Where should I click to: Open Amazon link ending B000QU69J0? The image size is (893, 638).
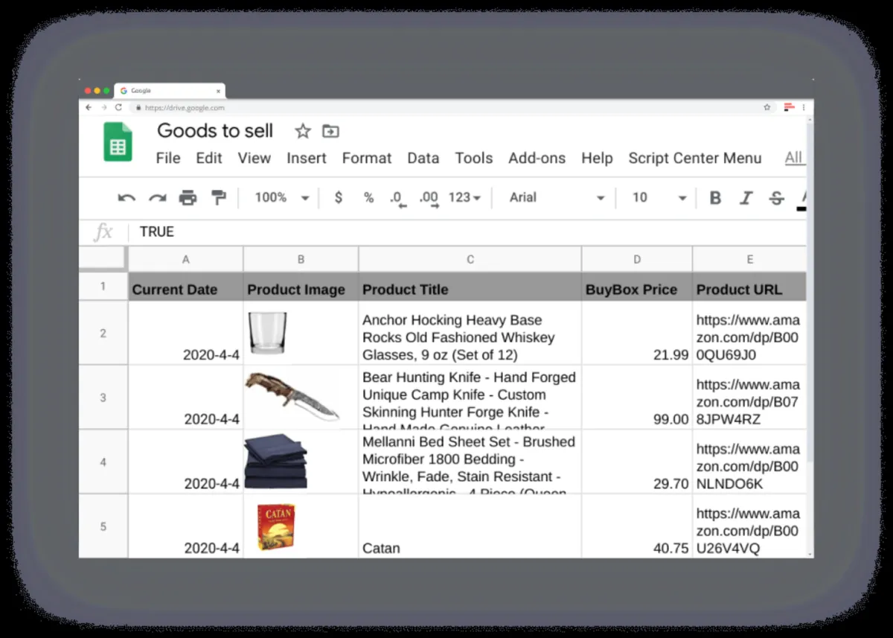click(748, 337)
